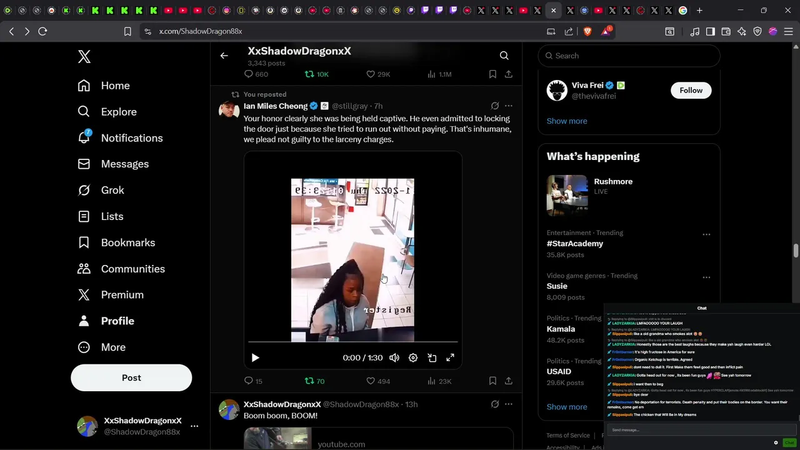Click the Post button
Screen dimensions: 800x450
pyautogui.click(x=131, y=377)
